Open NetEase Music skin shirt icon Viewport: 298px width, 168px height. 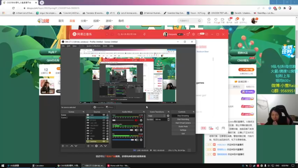pyautogui.click(x=188, y=34)
